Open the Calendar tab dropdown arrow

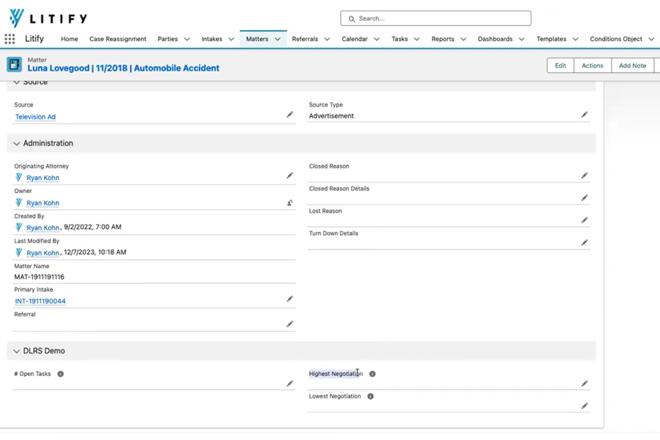pyautogui.click(x=376, y=39)
